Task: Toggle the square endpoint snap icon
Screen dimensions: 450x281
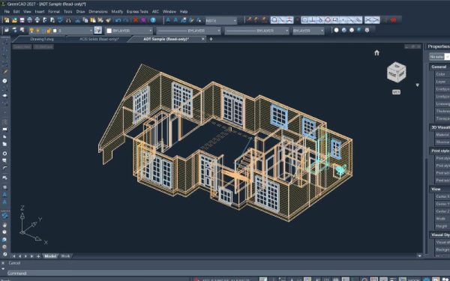Action: point(305,19)
